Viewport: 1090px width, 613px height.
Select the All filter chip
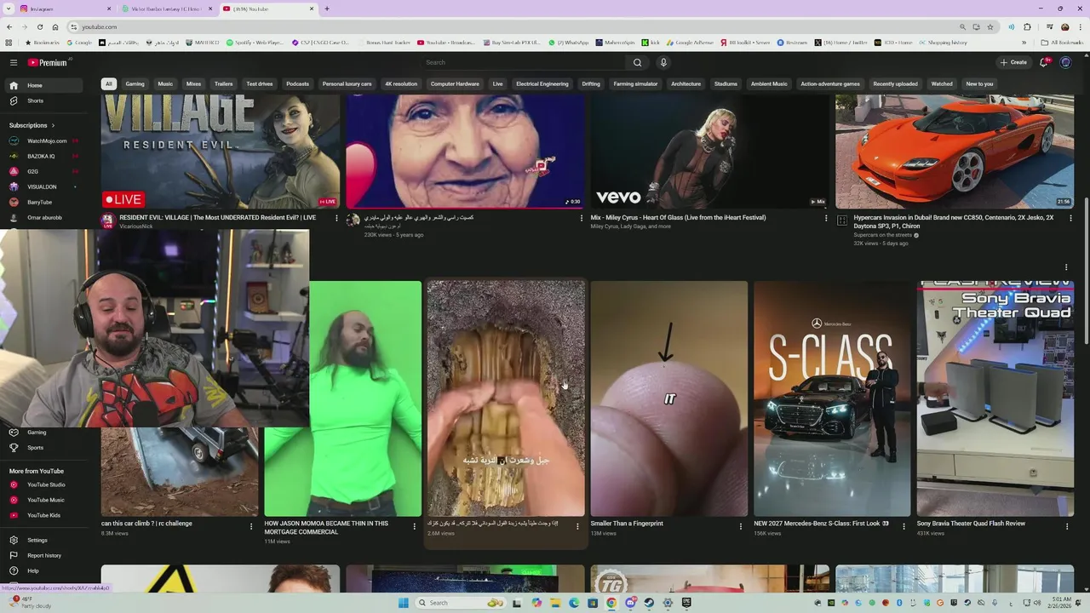(108, 83)
